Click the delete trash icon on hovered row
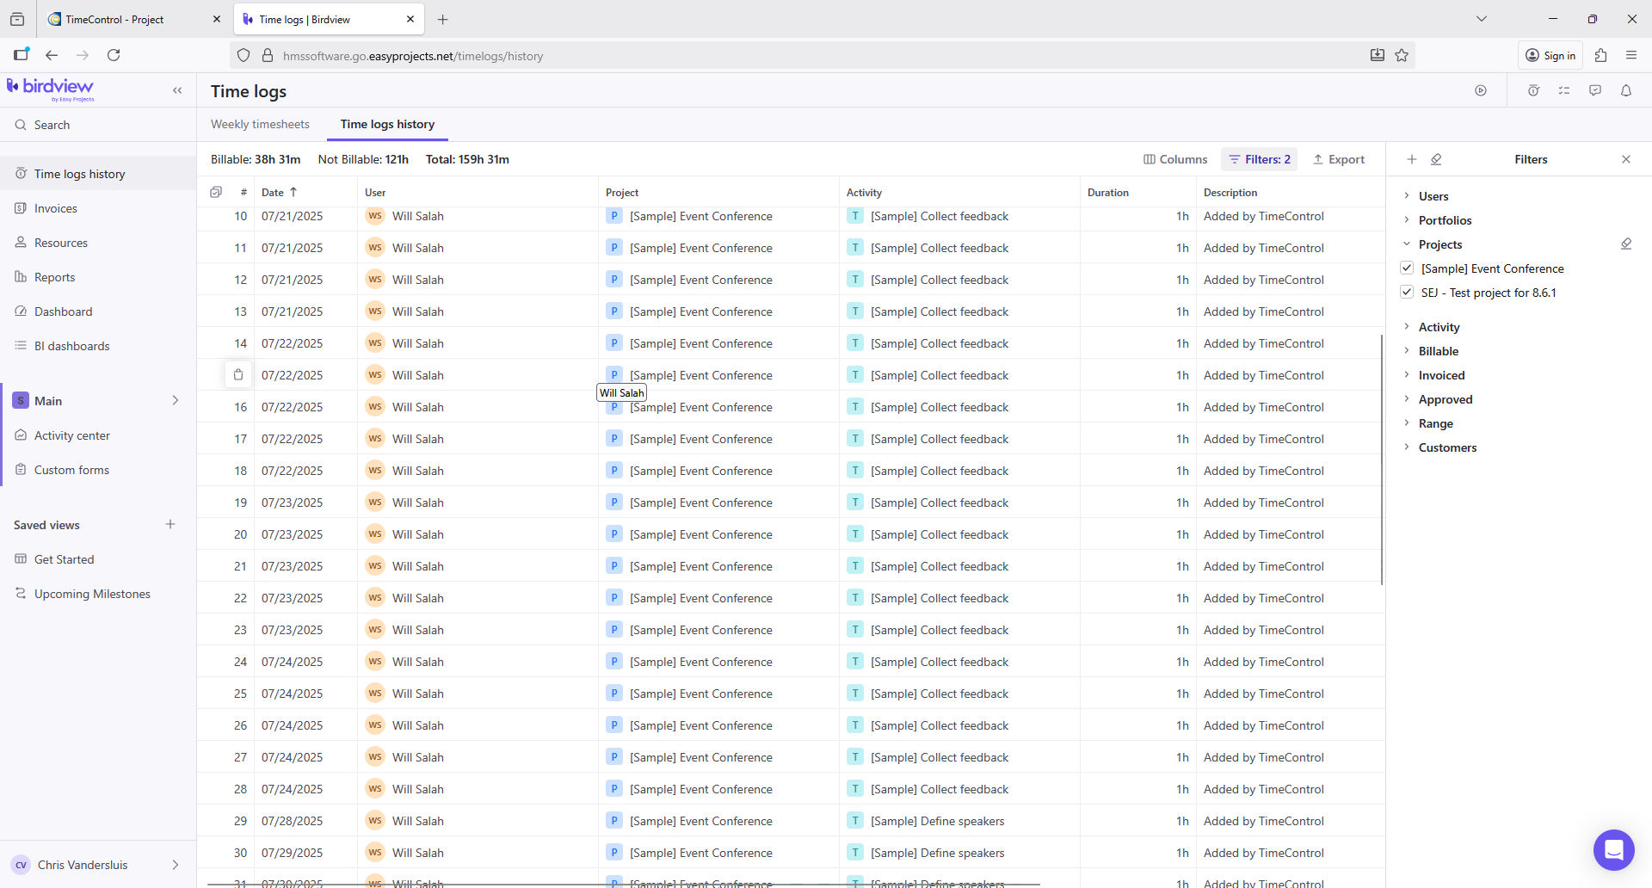This screenshot has width=1652, height=888. tap(238, 375)
